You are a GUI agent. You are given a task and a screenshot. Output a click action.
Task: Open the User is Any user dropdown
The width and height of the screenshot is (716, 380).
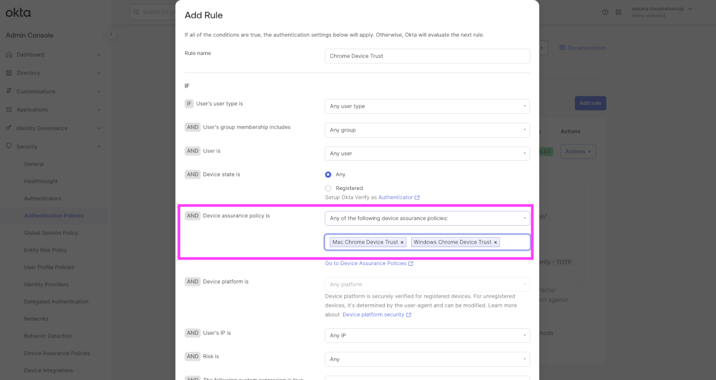tap(427, 153)
